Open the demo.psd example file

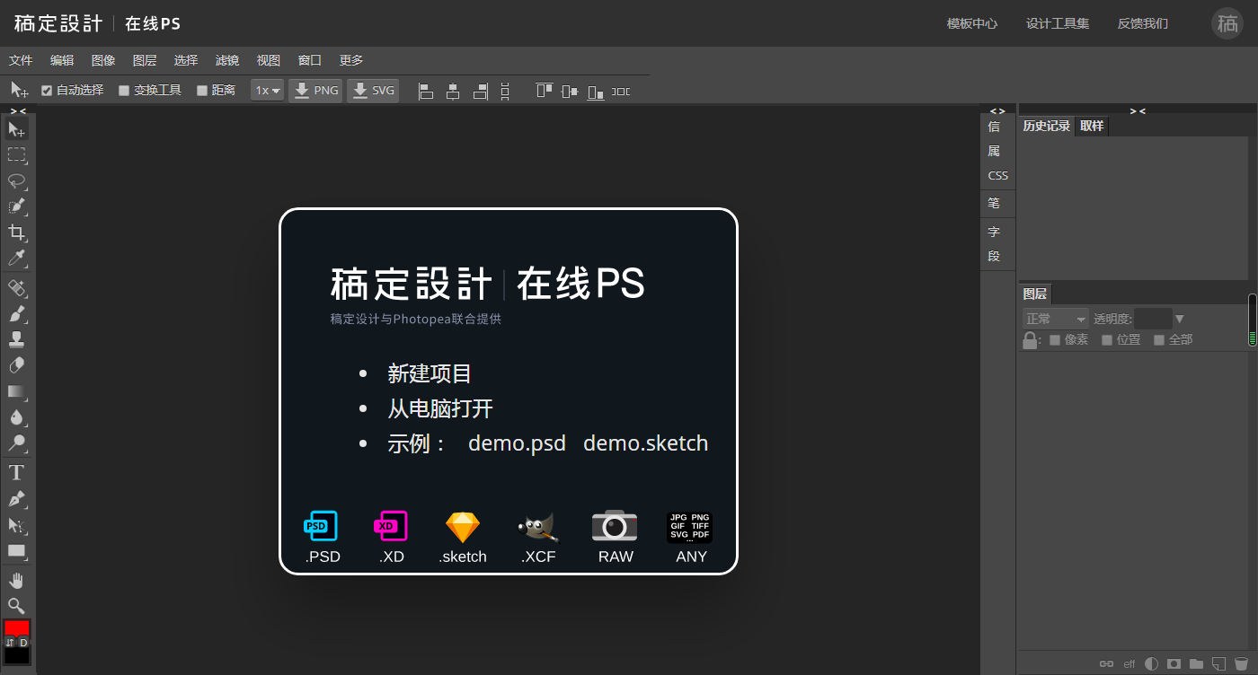517,443
